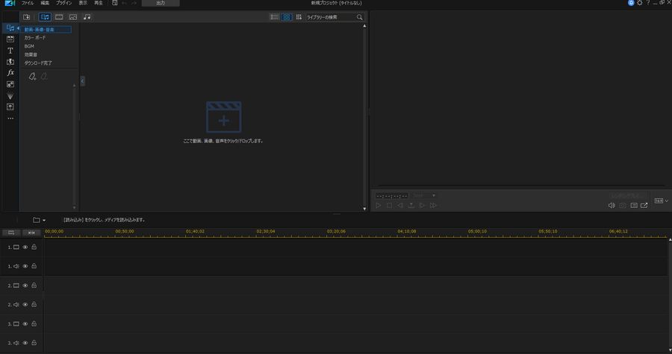Open the Effects Room (fx) icon

point(10,73)
